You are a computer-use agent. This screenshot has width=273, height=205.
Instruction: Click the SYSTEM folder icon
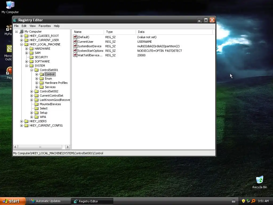click(31, 66)
